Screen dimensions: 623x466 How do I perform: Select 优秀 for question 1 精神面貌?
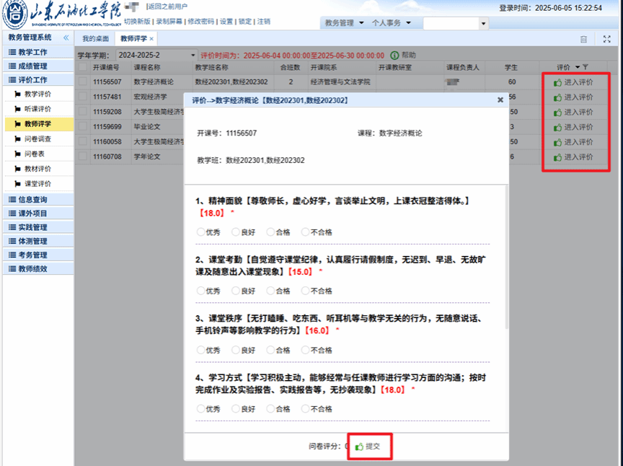click(x=201, y=232)
